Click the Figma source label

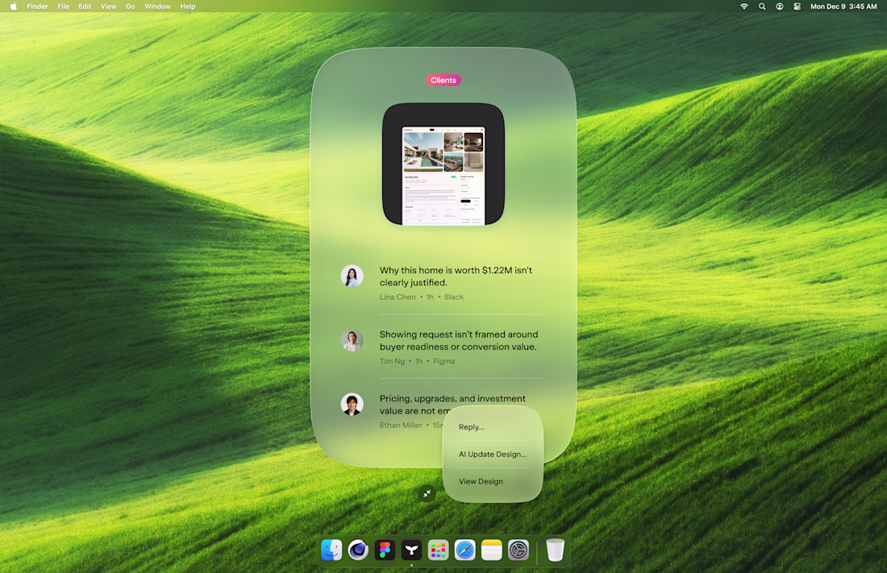click(x=443, y=361)
